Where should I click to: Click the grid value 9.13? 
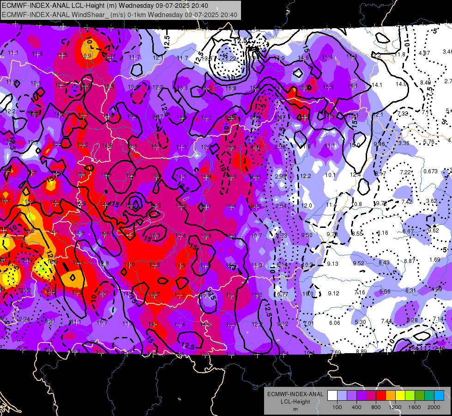tap(333, 263)
